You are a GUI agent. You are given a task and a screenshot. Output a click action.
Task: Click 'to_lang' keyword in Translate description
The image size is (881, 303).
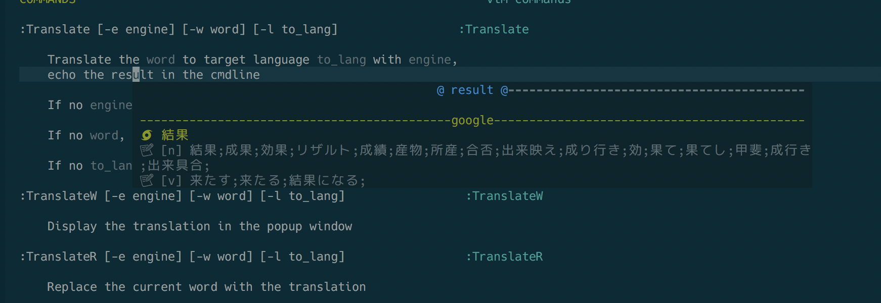[341, 60]
